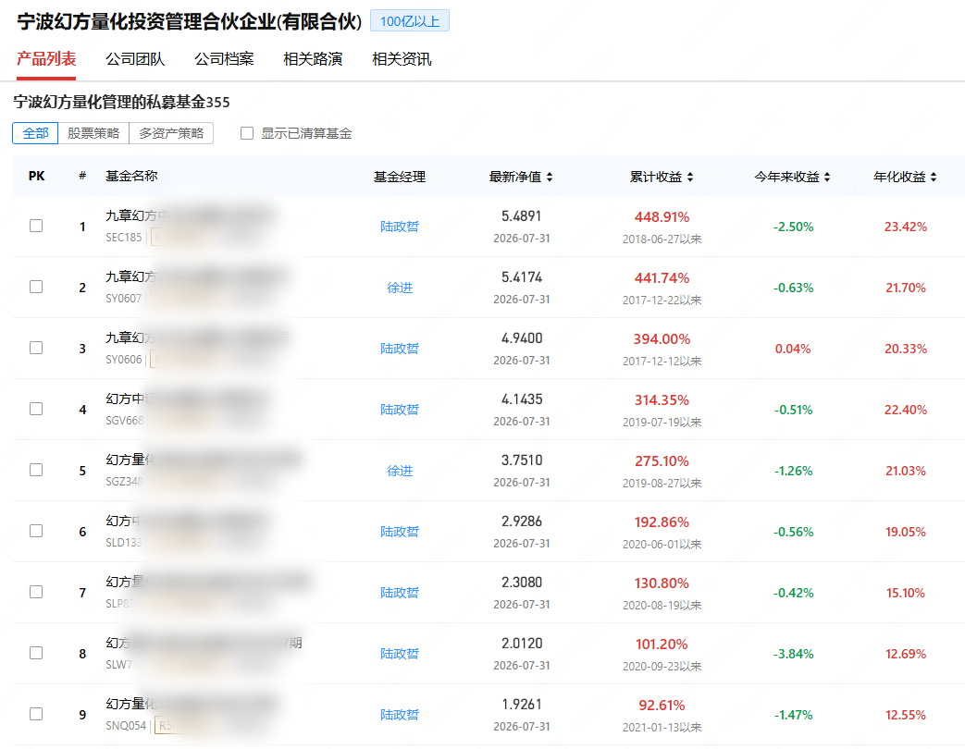This screenshot has height=749, width=965.
Task: Open 相关路演 tab
Action: (x=313, y=59)
